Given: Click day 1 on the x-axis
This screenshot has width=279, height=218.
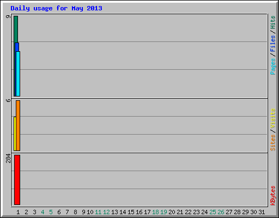Looking at the screenshot, I should tap(18, 212).
